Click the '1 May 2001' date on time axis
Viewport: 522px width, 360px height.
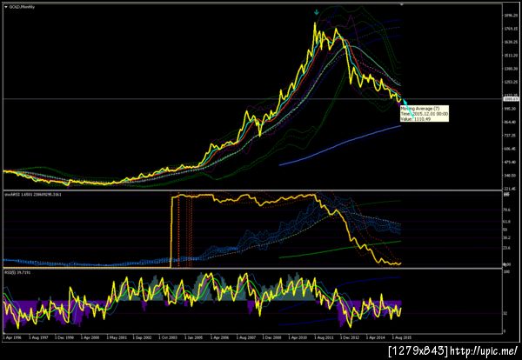pos(117,337)
